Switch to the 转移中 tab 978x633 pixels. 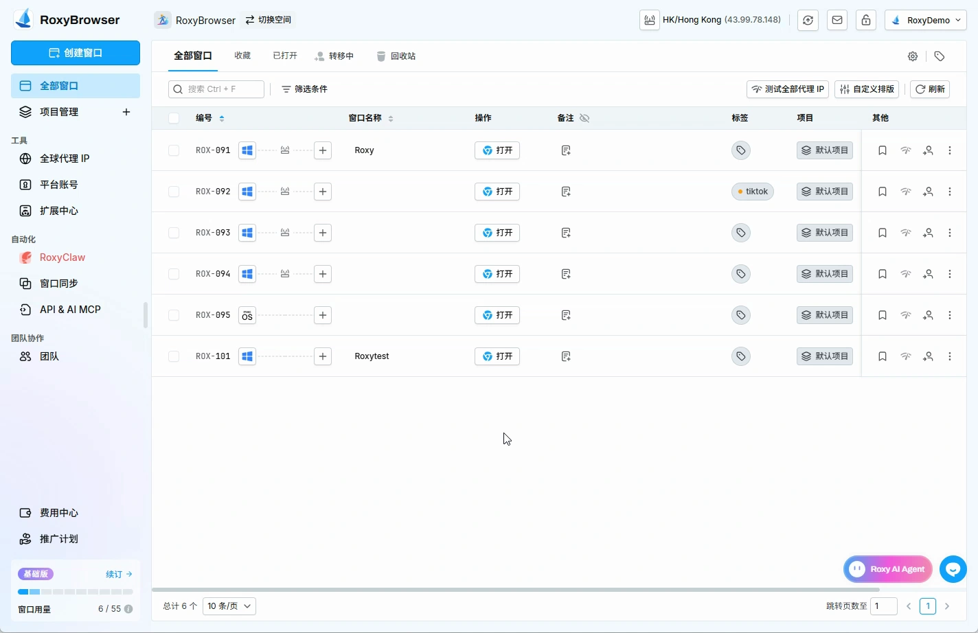334,56
